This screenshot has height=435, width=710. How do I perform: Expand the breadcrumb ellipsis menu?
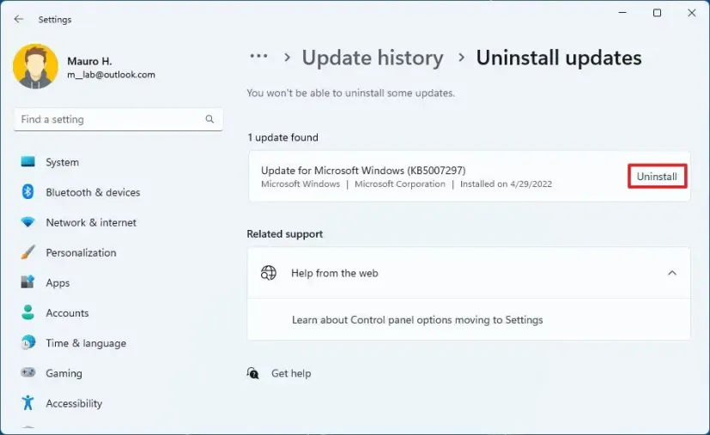pos(258,57)
